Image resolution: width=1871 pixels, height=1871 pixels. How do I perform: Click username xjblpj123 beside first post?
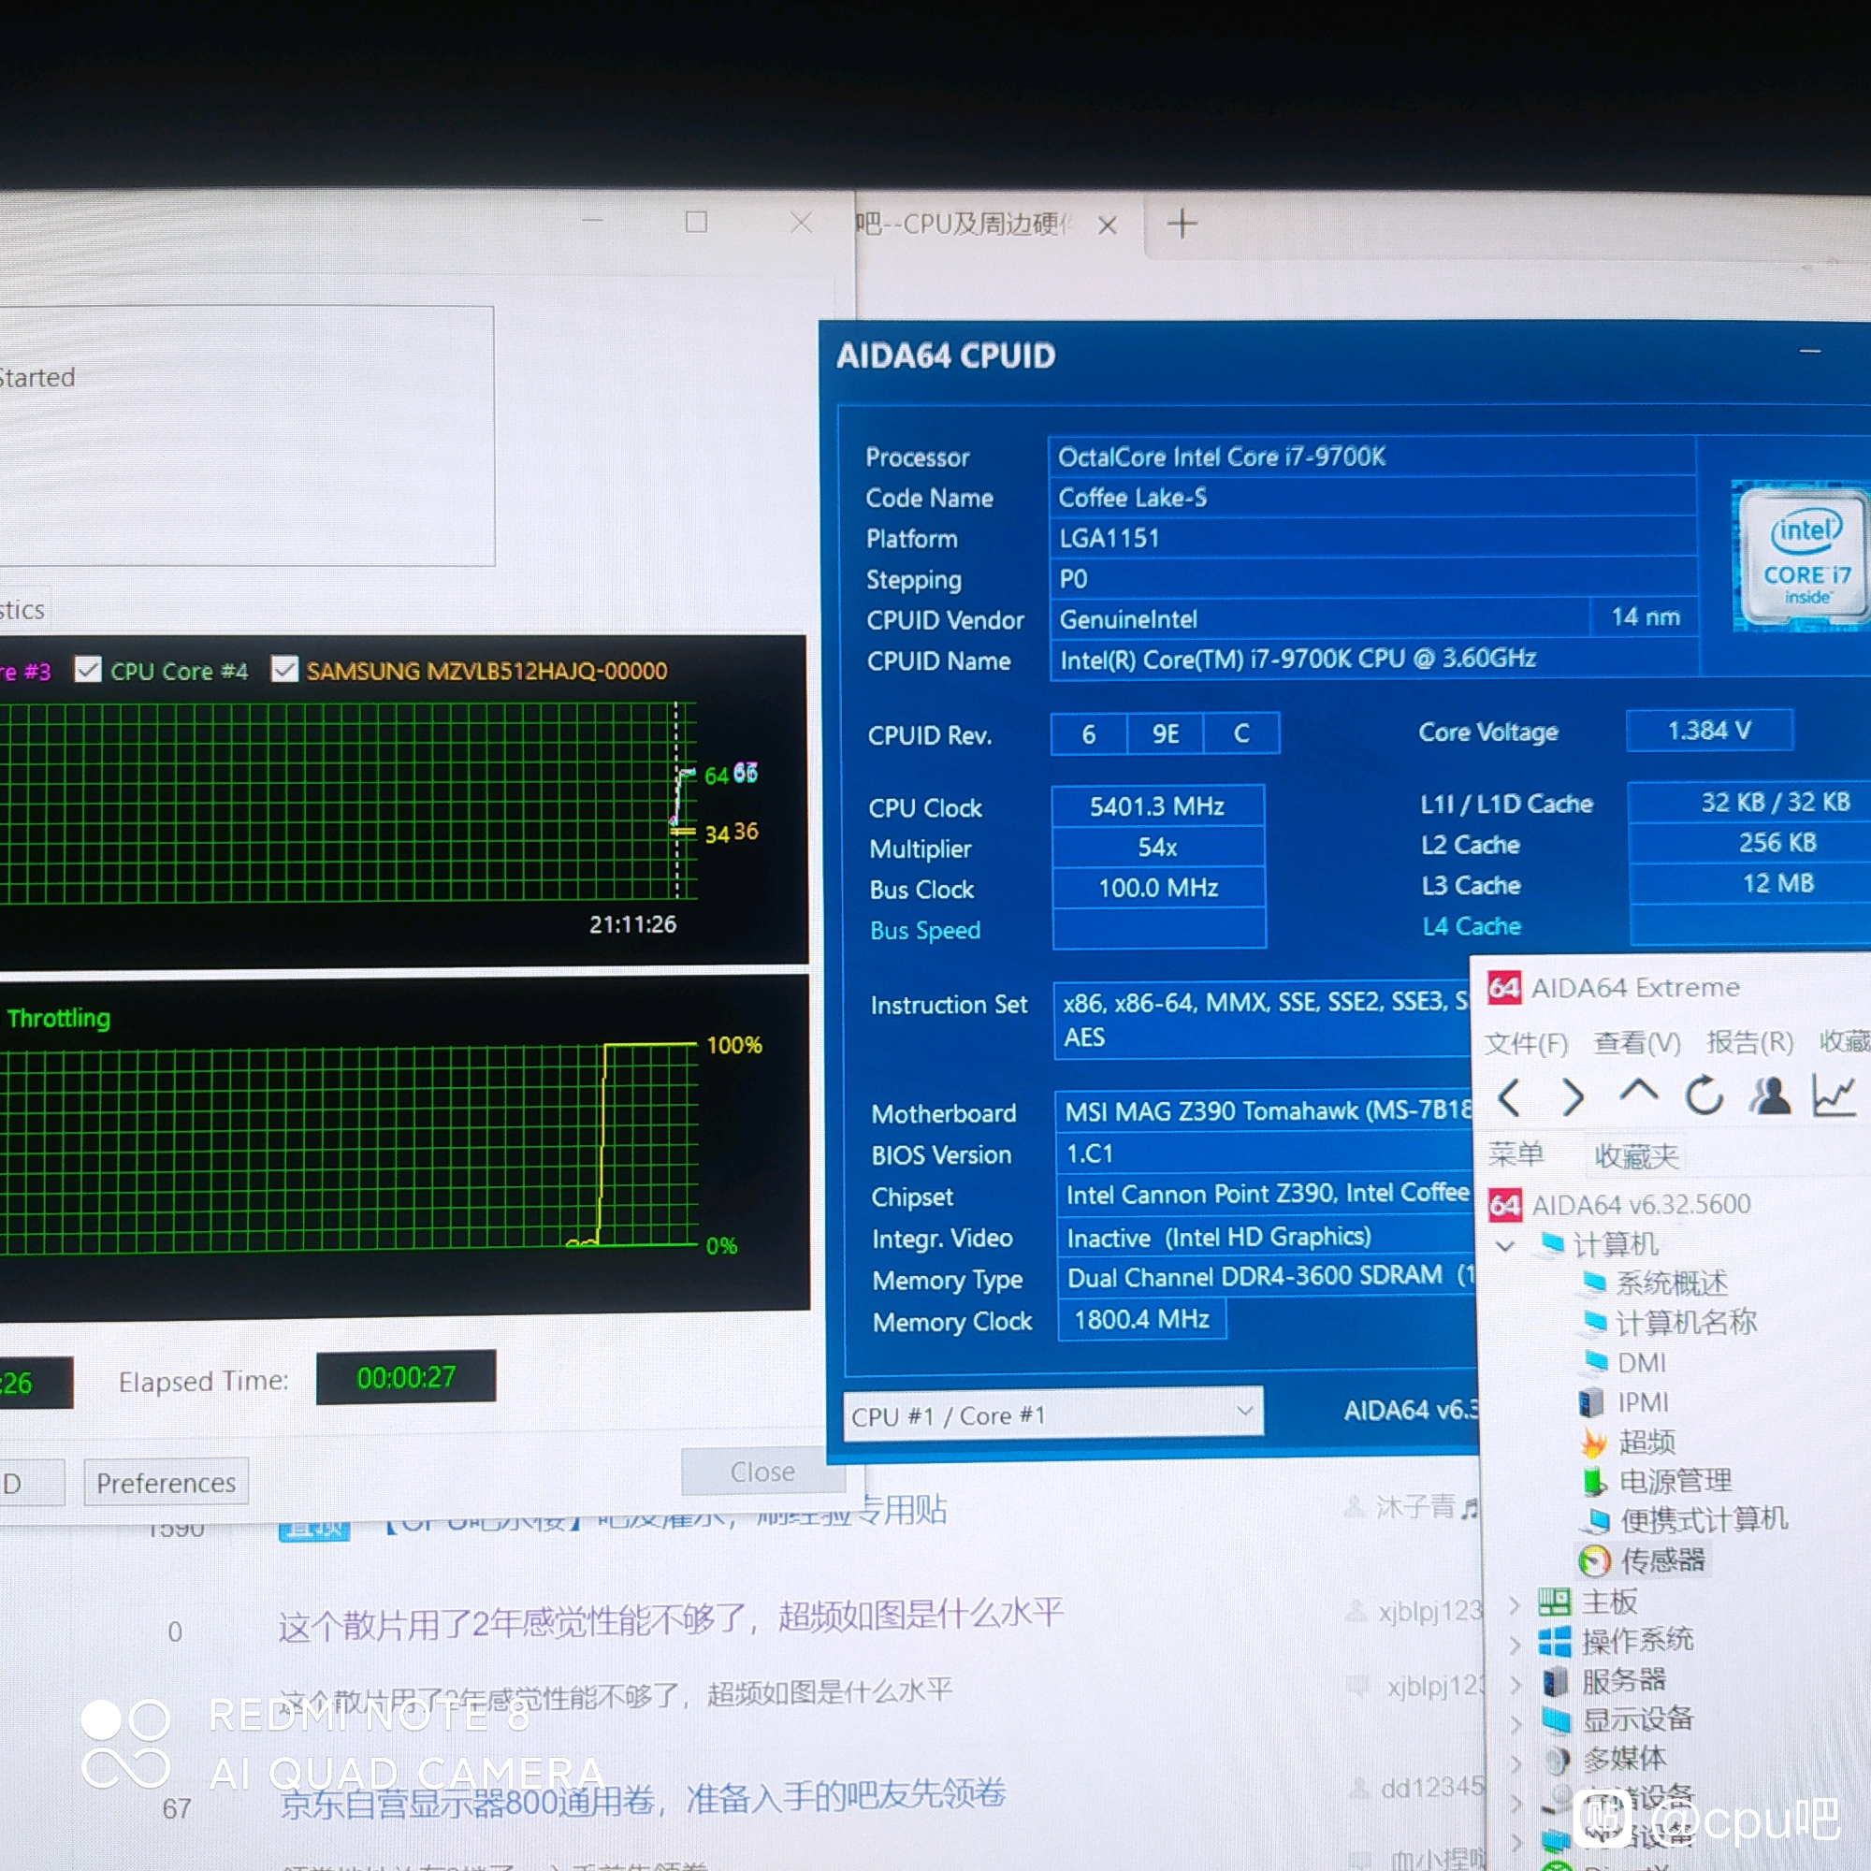pos(1430,1611)
